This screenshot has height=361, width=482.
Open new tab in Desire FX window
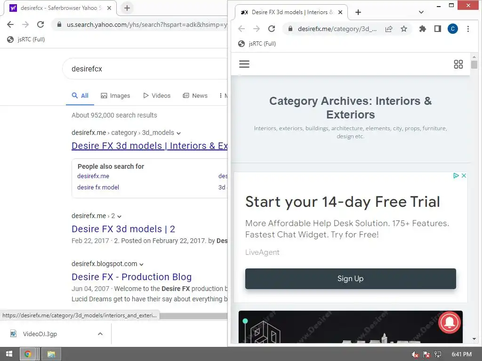pos(358,12)
